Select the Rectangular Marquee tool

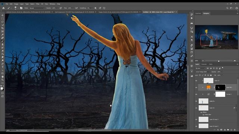pos(3,19)
